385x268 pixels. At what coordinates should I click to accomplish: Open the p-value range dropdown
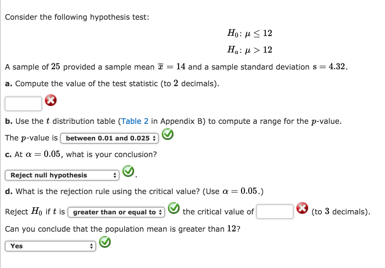coord(110,138)
